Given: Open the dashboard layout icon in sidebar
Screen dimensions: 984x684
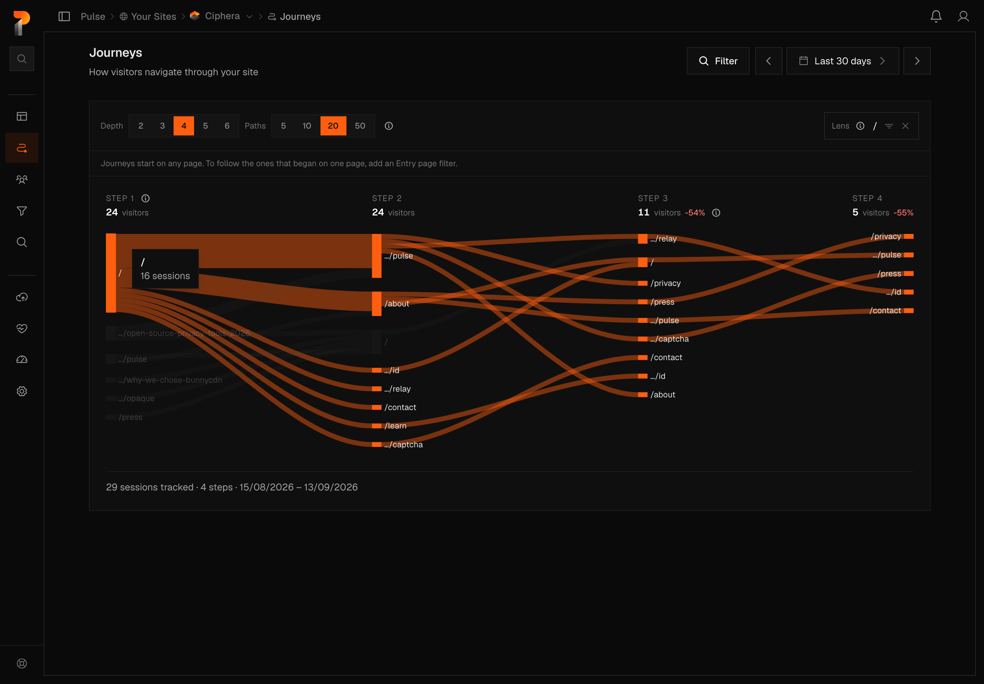Looking at the screenshot, I should click(x=22, y=117).
